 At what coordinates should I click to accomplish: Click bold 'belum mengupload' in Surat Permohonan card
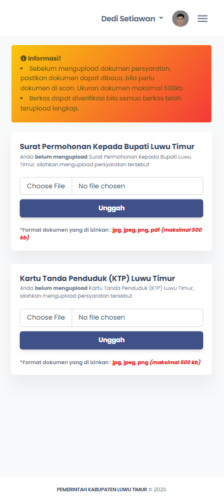61,157
